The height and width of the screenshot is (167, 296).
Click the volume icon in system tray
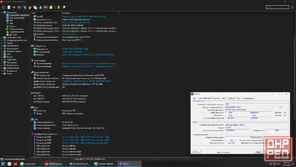(271, 164)
